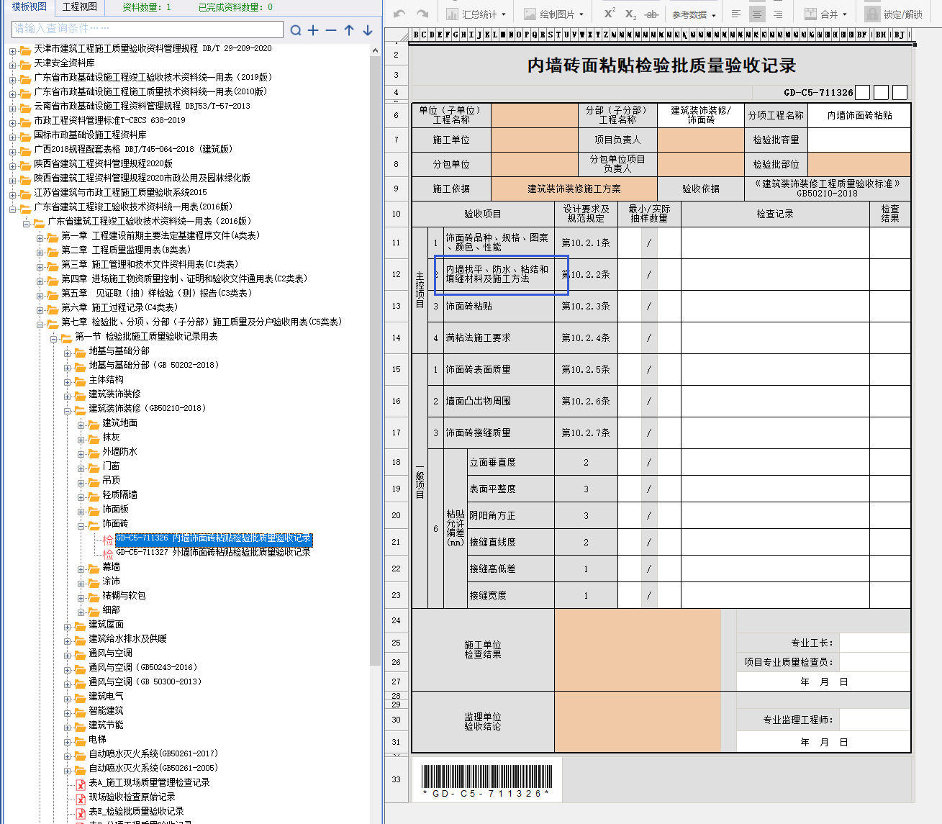The image size is (942, 824).
Task: Switch to 工程视图 tab
Action: click(x=79, y=7)
